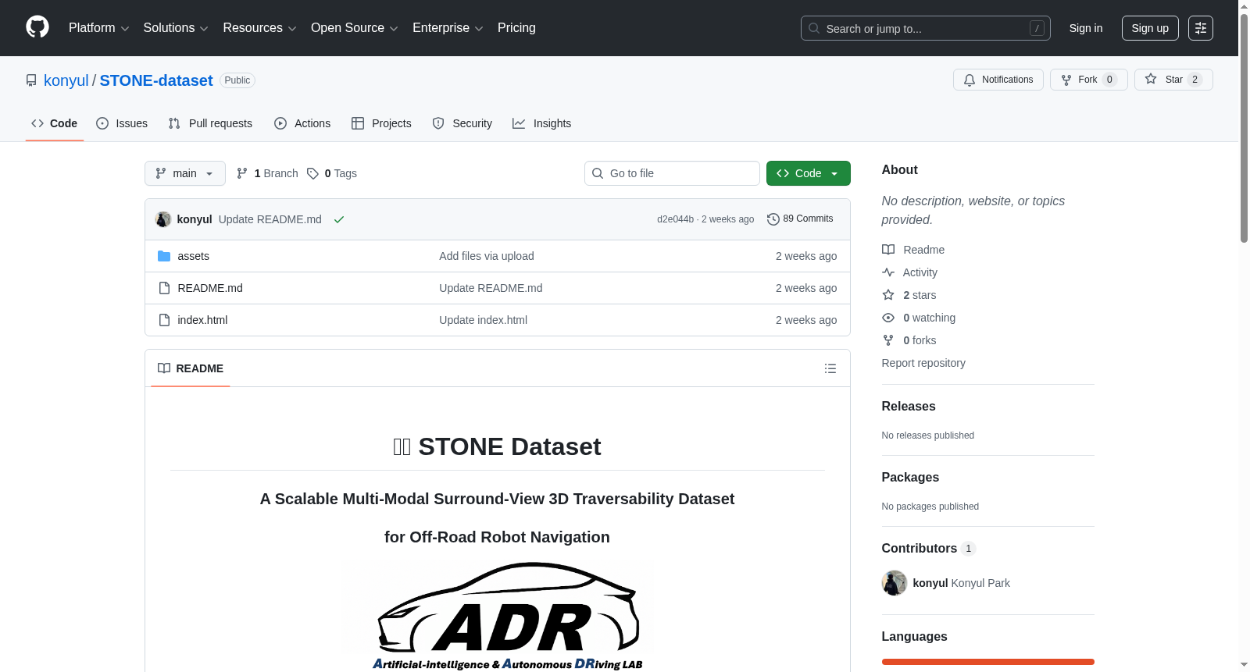Viewport: 1250px width, 672px height.
Task: Click the red languages bar
Action: coord(988,662)
